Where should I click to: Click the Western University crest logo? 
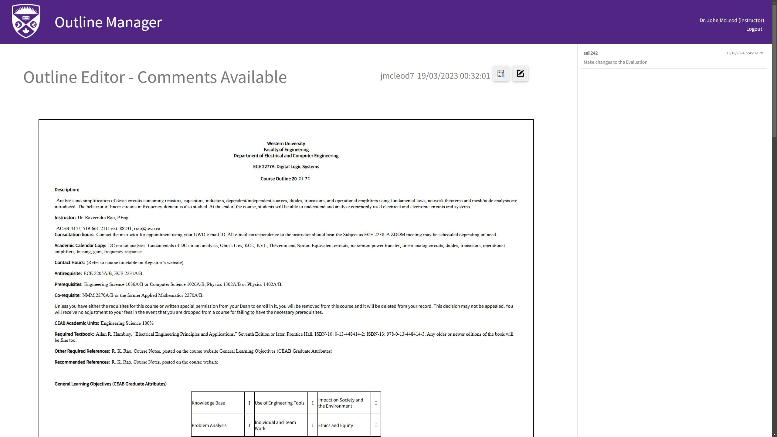[26, 21]
